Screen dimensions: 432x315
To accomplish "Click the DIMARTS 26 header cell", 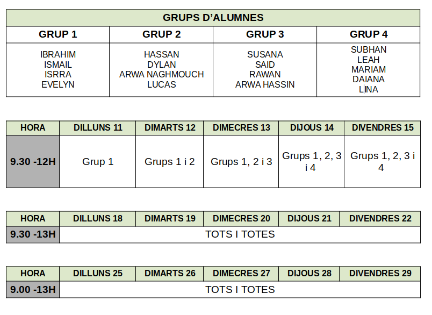I will tap(170, 274).
